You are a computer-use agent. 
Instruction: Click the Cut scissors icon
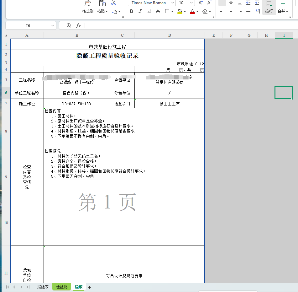point(114,3)
